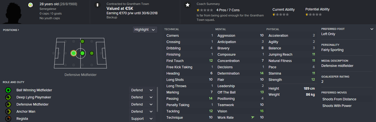Open the Highlight dropdown
Screen dimensions: 376x122
[145, 30]
